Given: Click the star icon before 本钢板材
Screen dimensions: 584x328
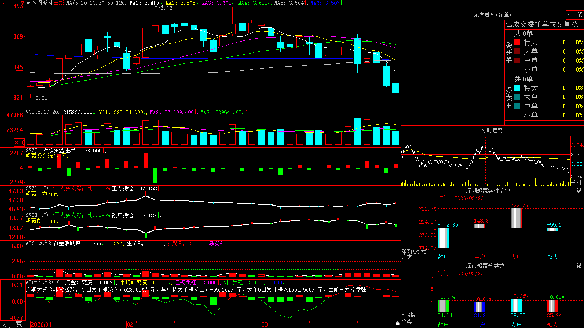Looking at the screenshot, I should pyautogui.click(x=28, y=3).
